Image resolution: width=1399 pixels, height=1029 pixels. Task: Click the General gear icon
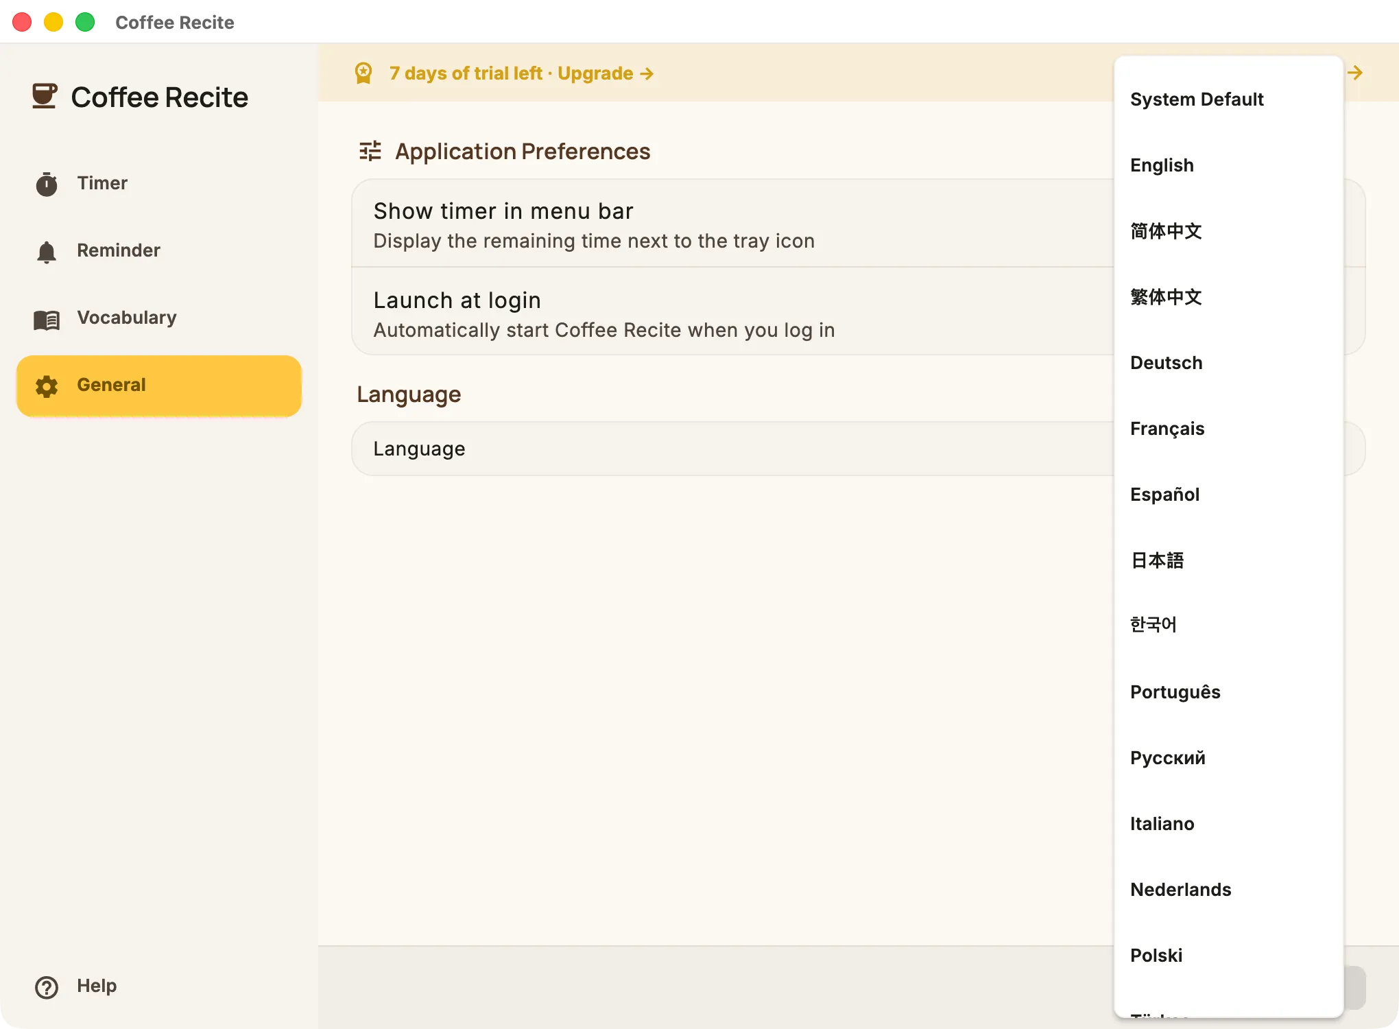[x=47, y=386]
